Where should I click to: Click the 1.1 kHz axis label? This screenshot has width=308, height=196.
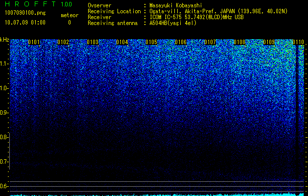(x=4, y=64)
